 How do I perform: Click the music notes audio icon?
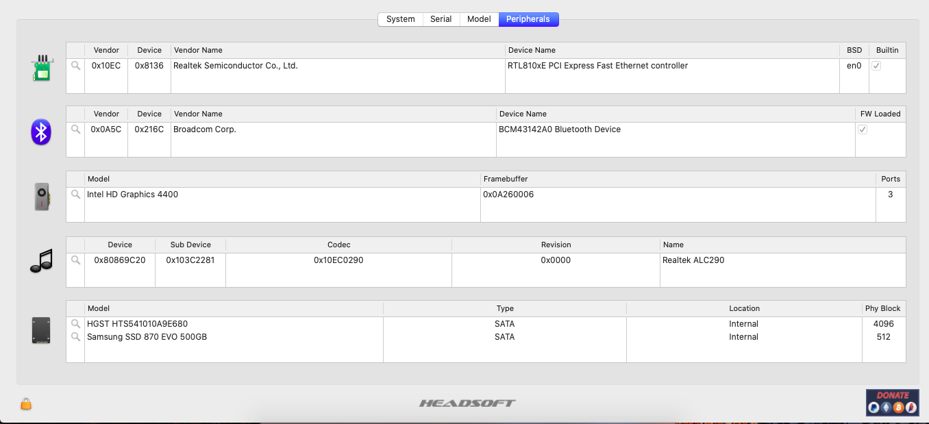[41, 261]
